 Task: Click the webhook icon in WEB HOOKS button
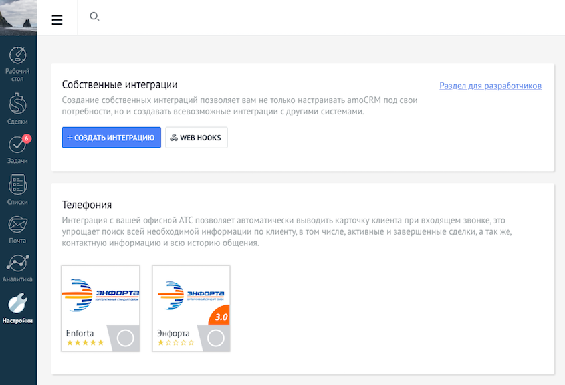click(x=174, y=138)
